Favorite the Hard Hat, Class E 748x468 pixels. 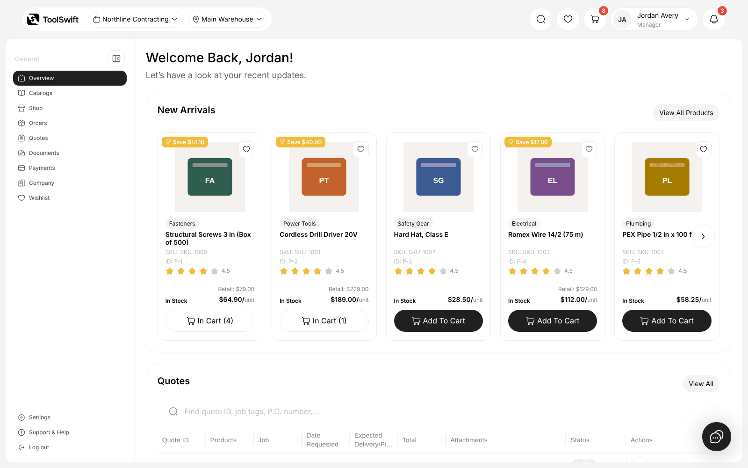click(x=475, y=149)
